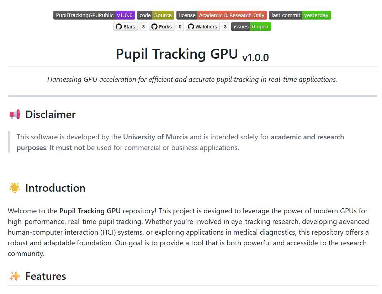This screenshot has width=382, height=294.
Task: Click the Watchers count number 3
Action: [x=226, y=27]
